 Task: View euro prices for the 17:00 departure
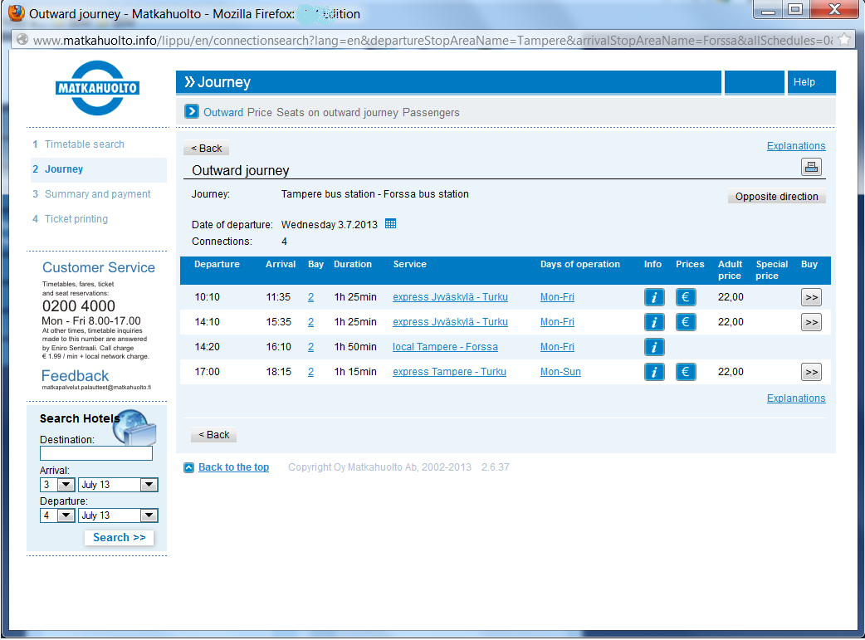686,372
